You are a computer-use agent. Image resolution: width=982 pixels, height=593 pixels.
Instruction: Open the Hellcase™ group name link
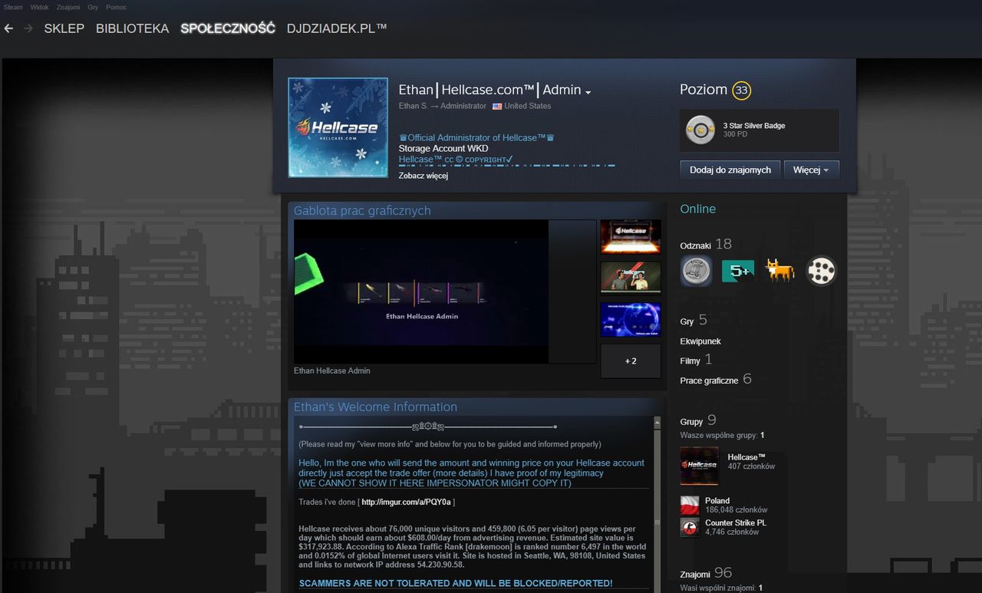point(746,457)
